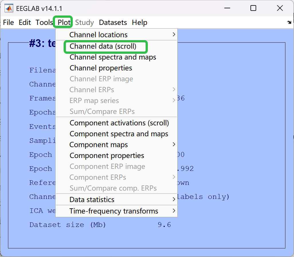This screenshot has height=257, width=294.
Task: Click the dock arrow icon at menu bar right
Action: [x=289, y=22]
